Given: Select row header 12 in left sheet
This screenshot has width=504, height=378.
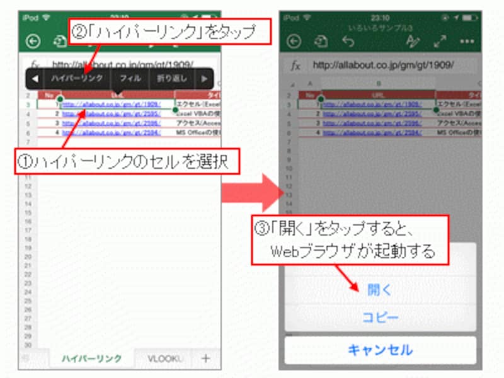Looking at the screenshot, I should click(28, 186).
